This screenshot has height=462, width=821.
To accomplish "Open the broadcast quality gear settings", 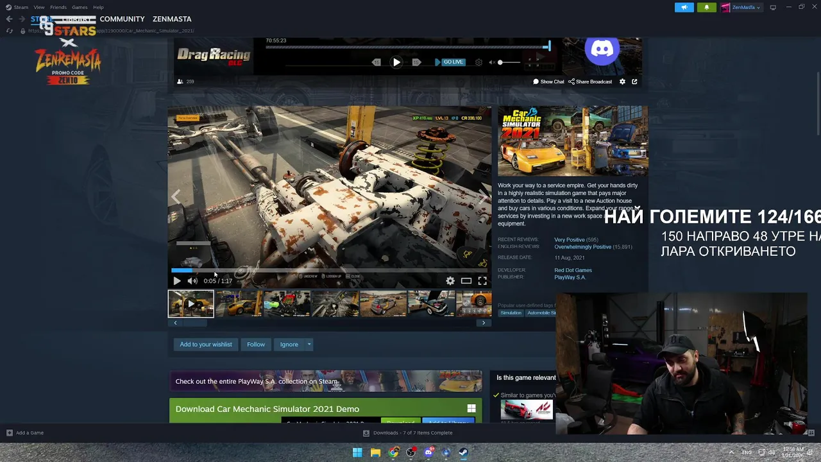I will (x=478, y=62).
